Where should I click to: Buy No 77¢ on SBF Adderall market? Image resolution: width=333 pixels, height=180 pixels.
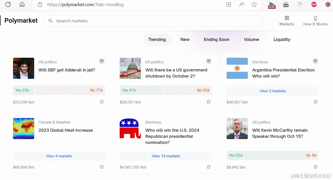pos(70,90)
